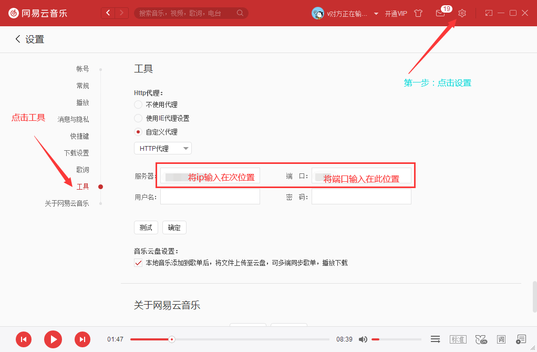Image resolution: width=537 pixels, height=352 pixels.
Task: Click the 用户名 input field
Action: (x=210, y=197)
